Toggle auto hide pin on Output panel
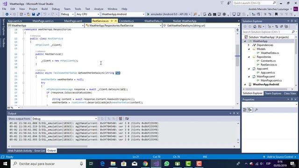The height and width of the screenshot is (168, 299). click(x=234, y=113)
